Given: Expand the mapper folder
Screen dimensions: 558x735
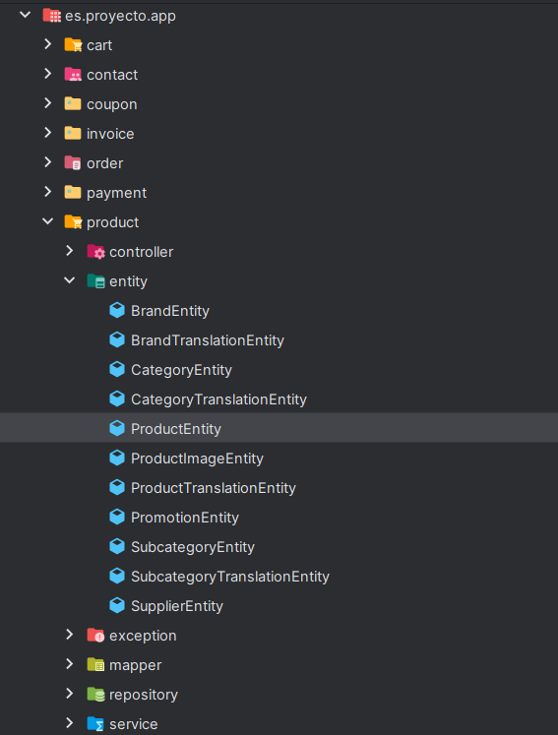Looking at the screenshot, I should (70, 664).
